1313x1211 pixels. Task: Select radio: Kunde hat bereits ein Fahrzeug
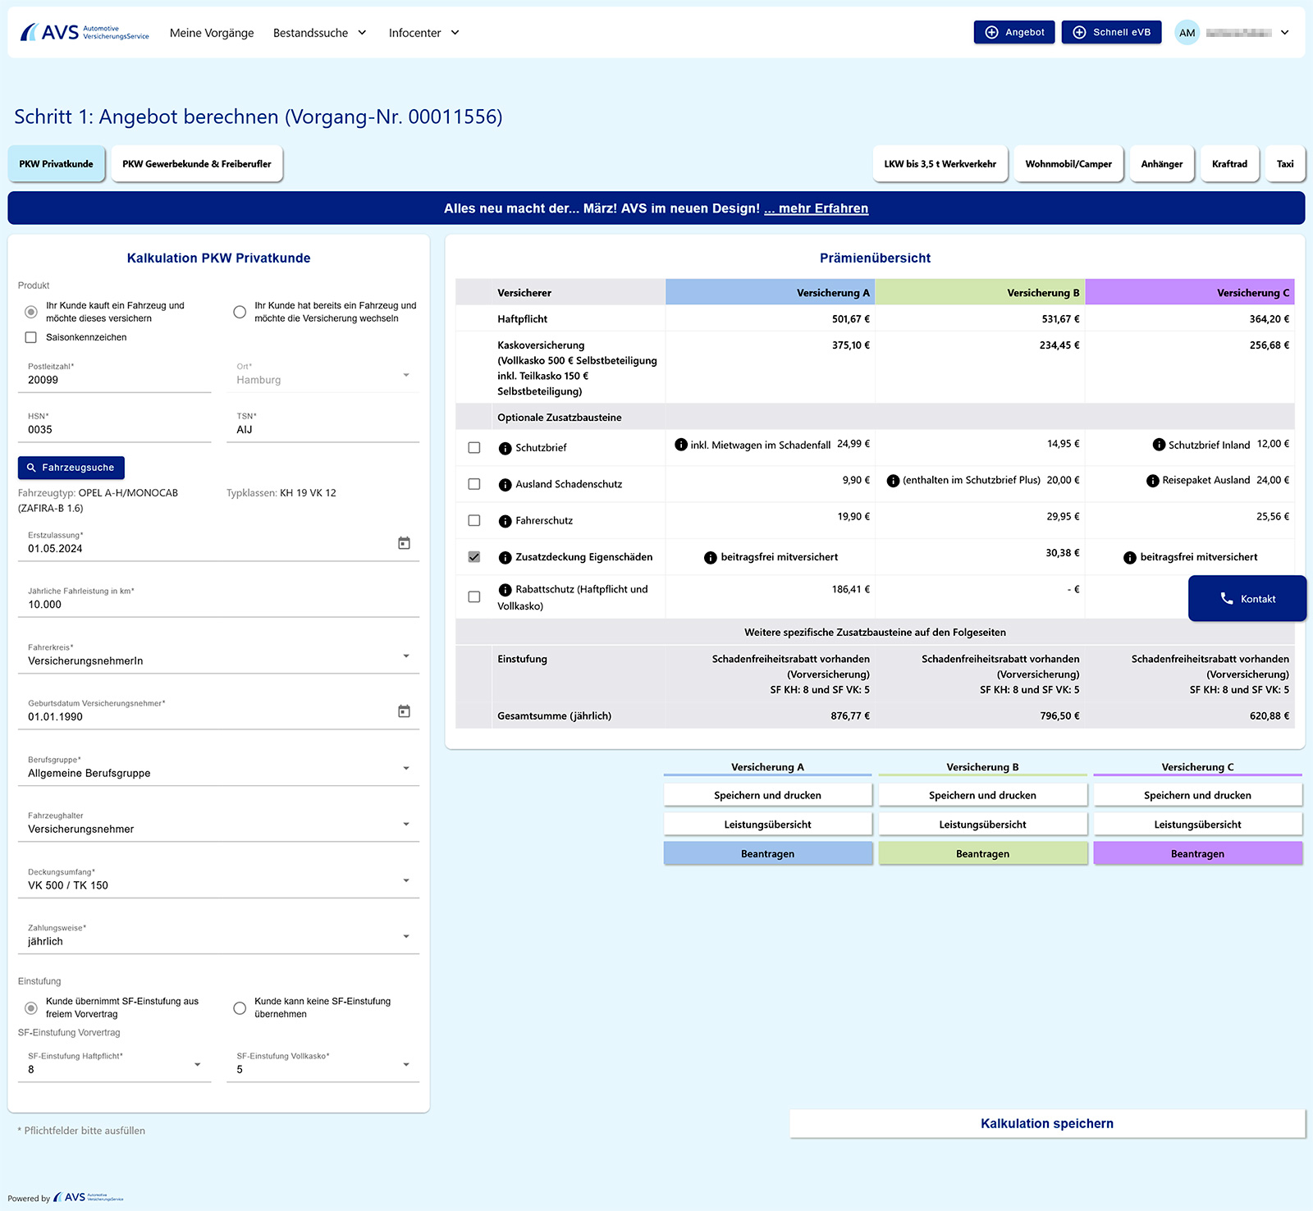(240, 312)
